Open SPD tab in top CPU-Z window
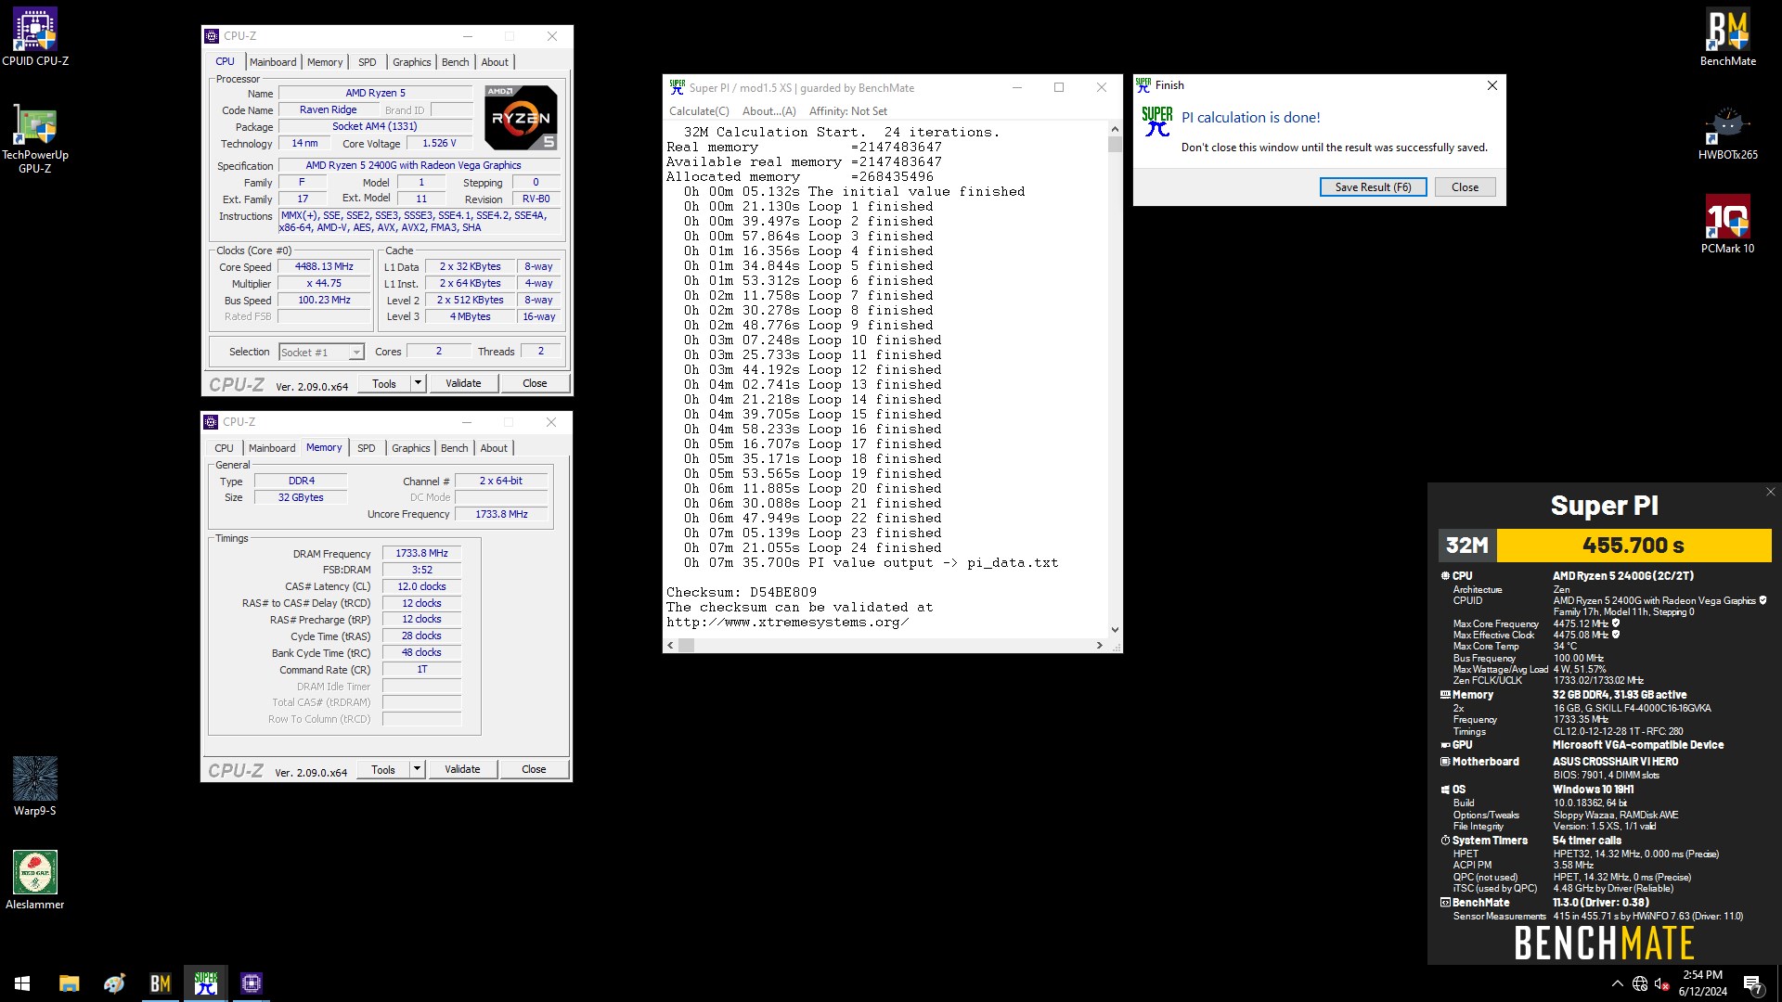1782x1002 pixels. pos(368,62)
